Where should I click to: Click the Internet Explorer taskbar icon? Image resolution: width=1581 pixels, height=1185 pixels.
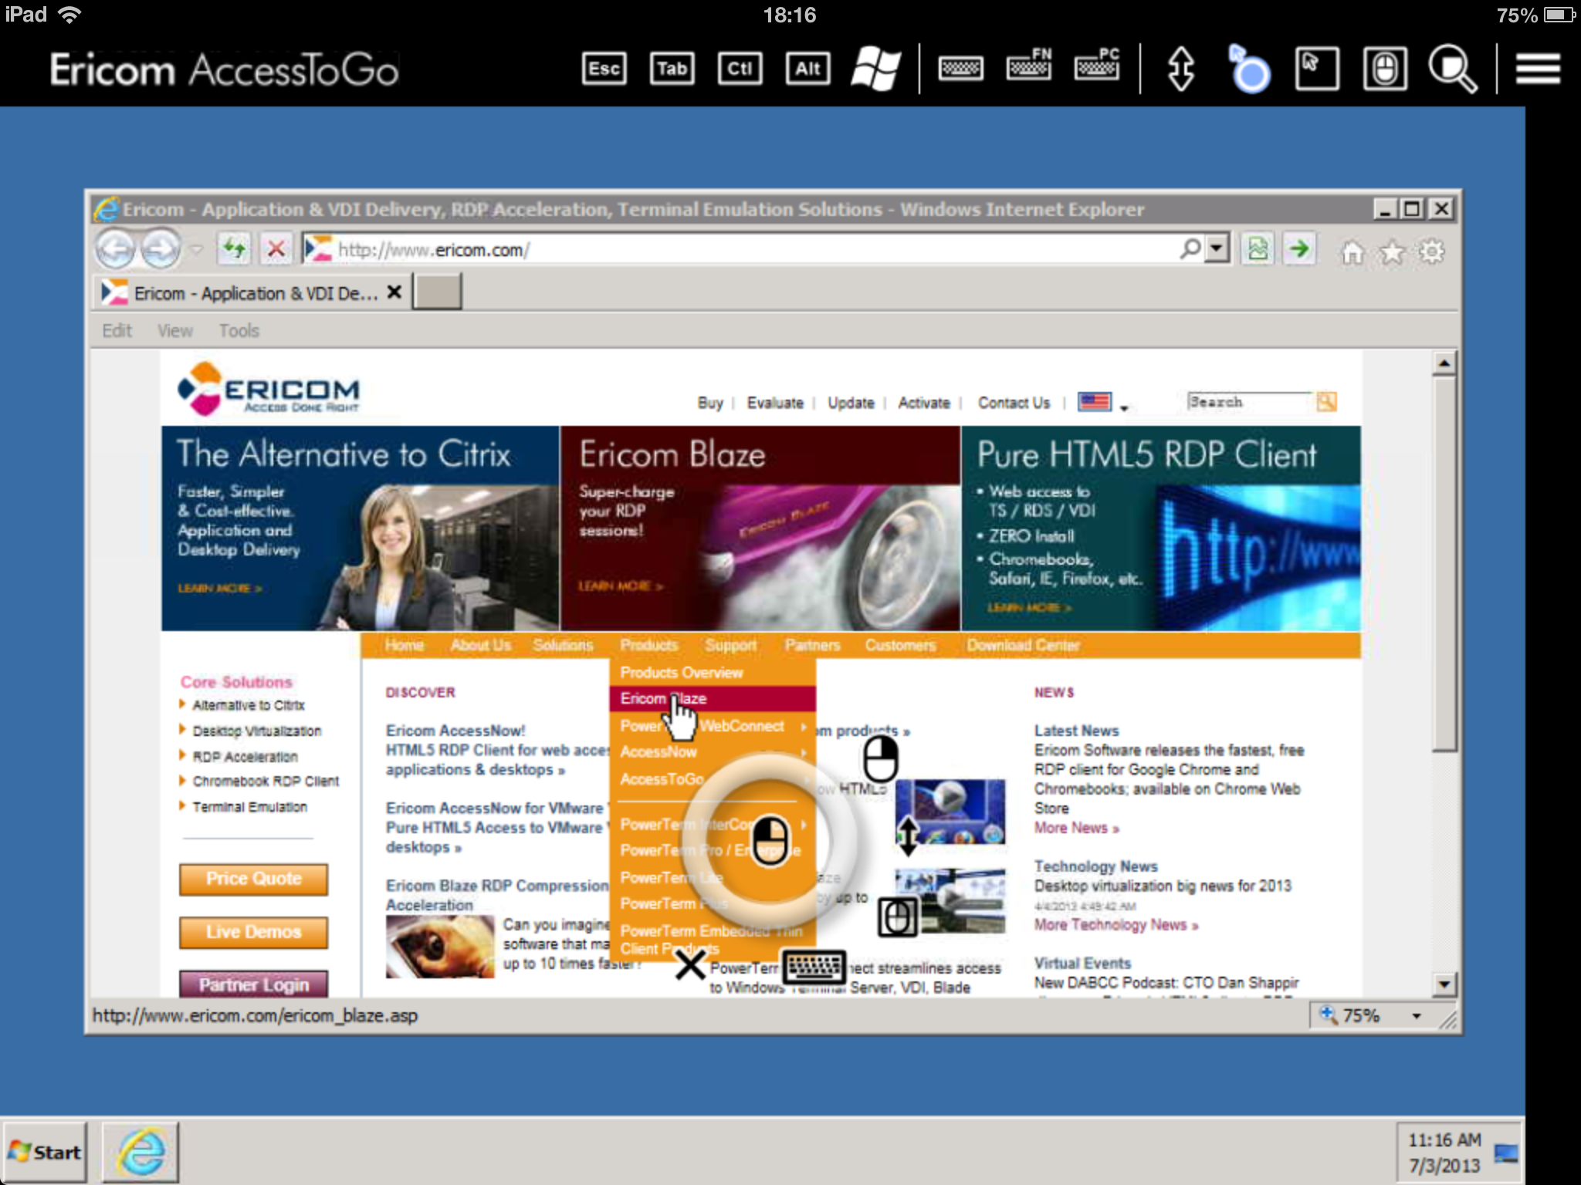(x=140, y=1152)
